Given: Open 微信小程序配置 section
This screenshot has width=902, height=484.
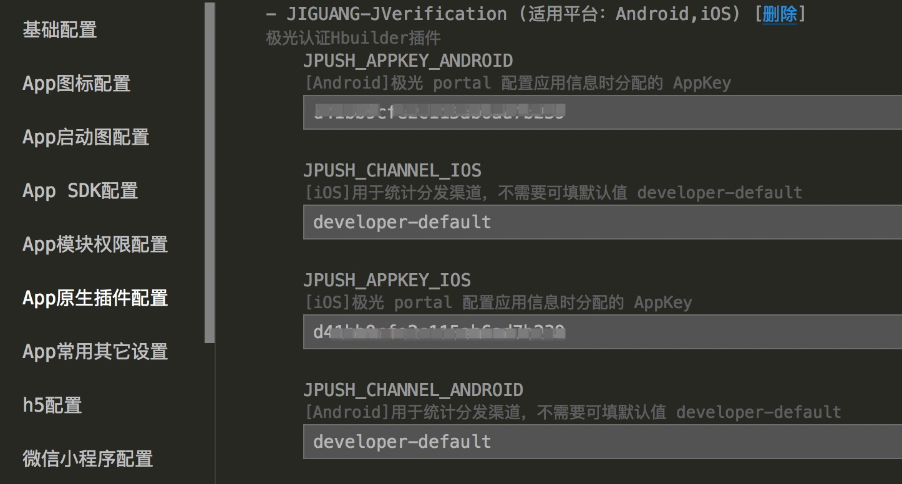Looking at the screenshot, I should click(x=88, y=458).
